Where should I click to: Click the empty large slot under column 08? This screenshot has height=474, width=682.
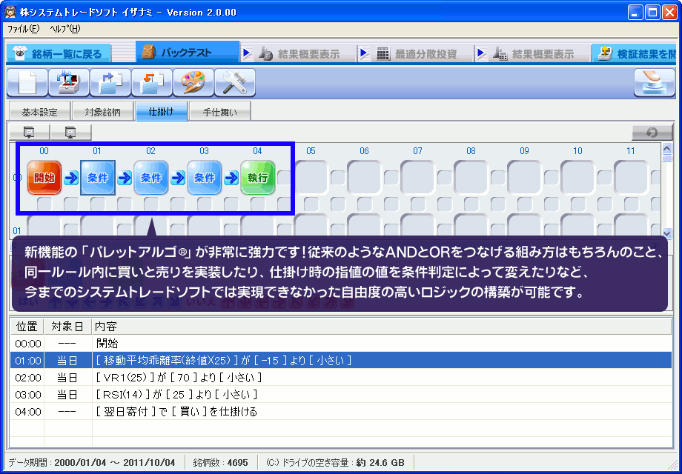pyautogui.click(x=471, y=178)
